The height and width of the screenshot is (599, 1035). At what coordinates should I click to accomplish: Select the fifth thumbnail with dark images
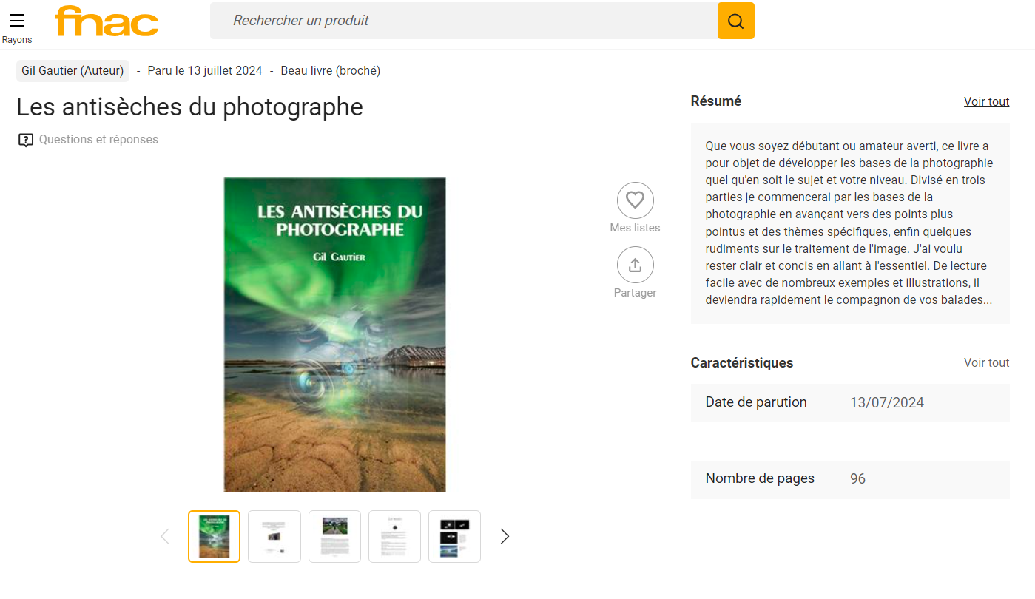pyautogui.click(x=454, y=536)
